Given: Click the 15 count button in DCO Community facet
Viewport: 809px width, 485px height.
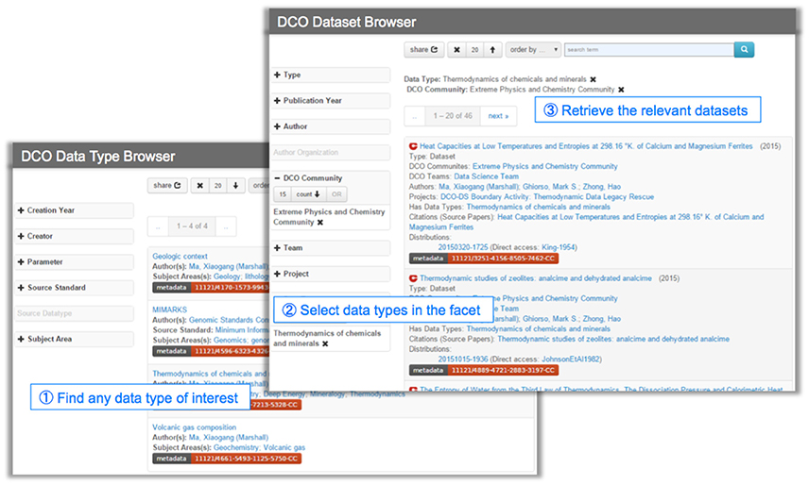Looking at the screenshot, I should coord(283,194).
